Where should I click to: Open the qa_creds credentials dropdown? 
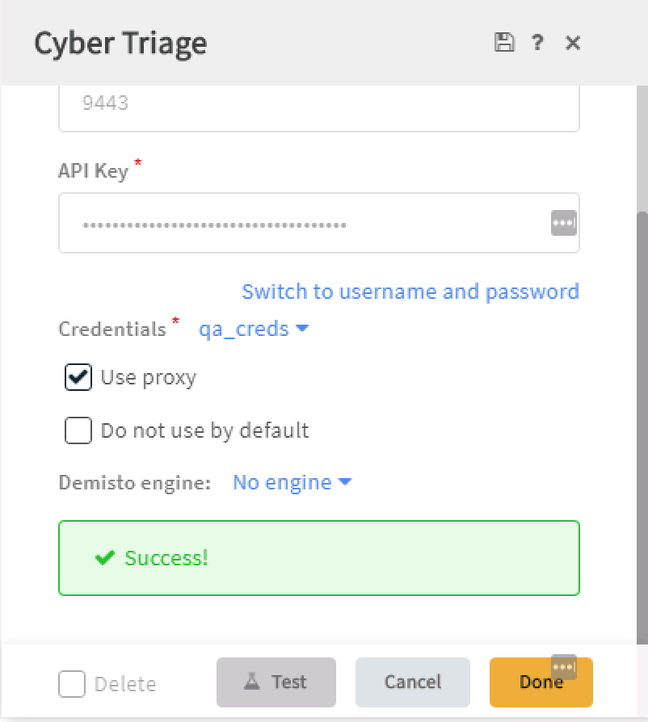[x=254, y=329]
